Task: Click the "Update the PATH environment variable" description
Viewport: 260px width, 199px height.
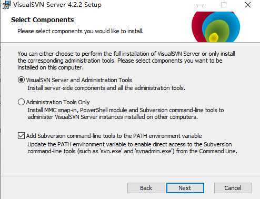Action: tap(132, 148)
